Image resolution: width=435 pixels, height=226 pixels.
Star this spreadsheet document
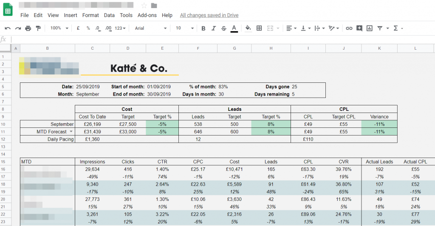(x=144, y=6)
